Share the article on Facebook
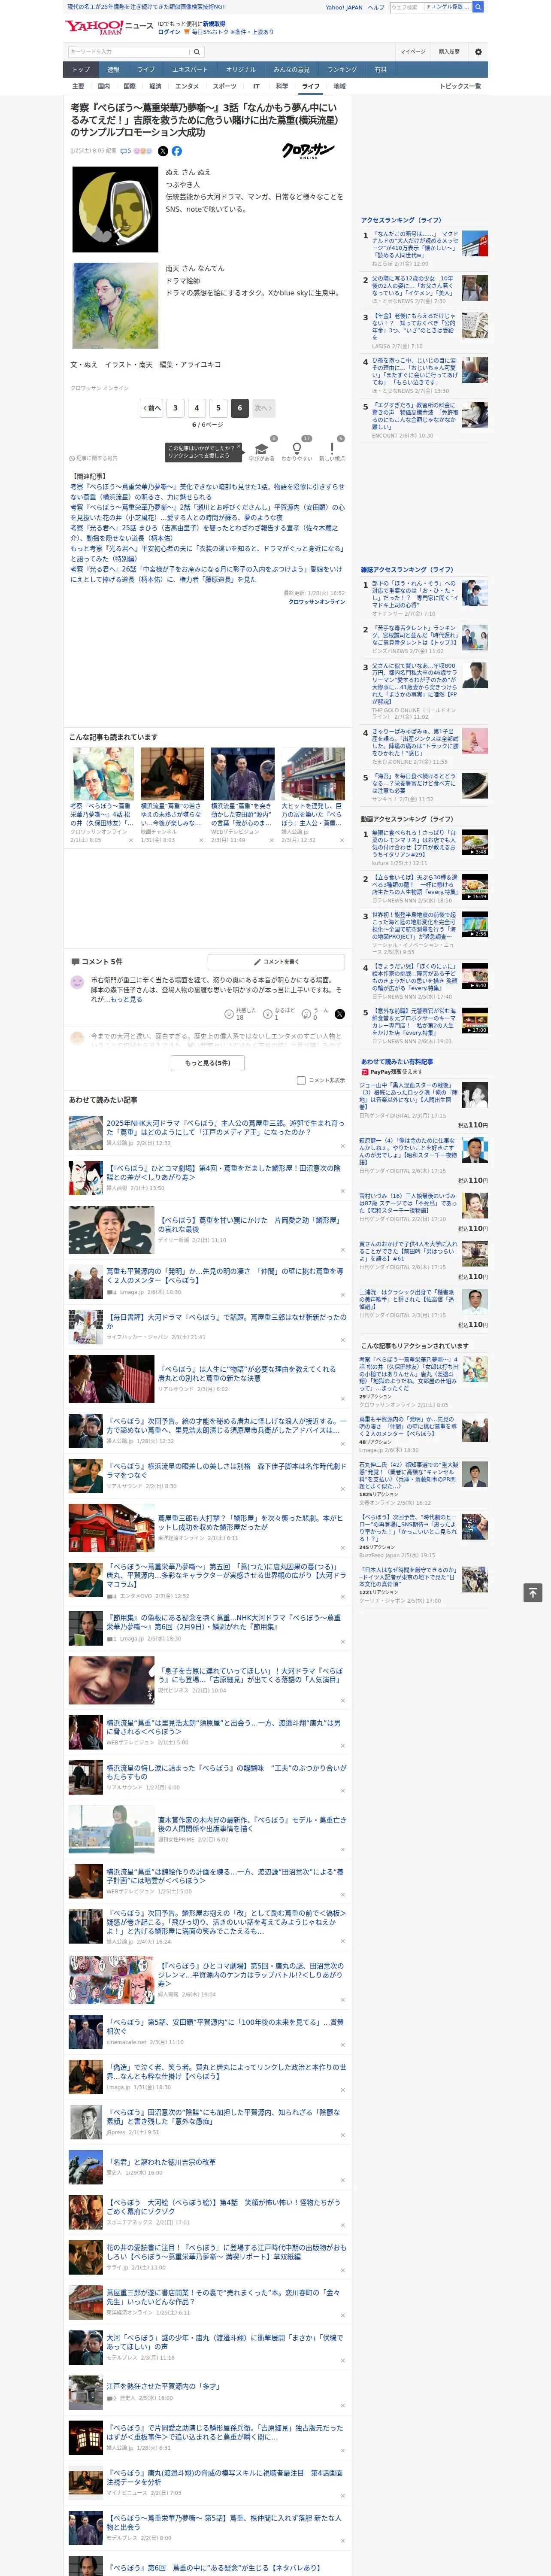The width and height of the screenshot is (551, 2576). click(176, 151)
